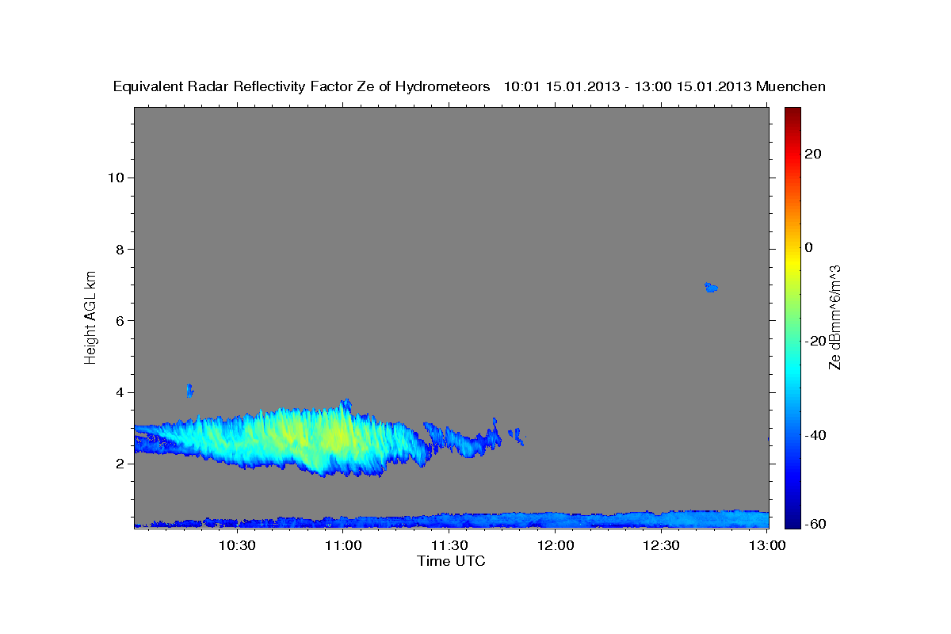Click the height tick label 10
This screenshot has height=634, width=951.
pos(116,178)
